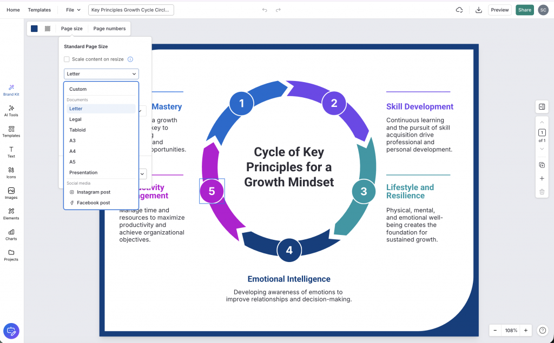Open Preview mode
554x343 pixels.
point(499,10)
